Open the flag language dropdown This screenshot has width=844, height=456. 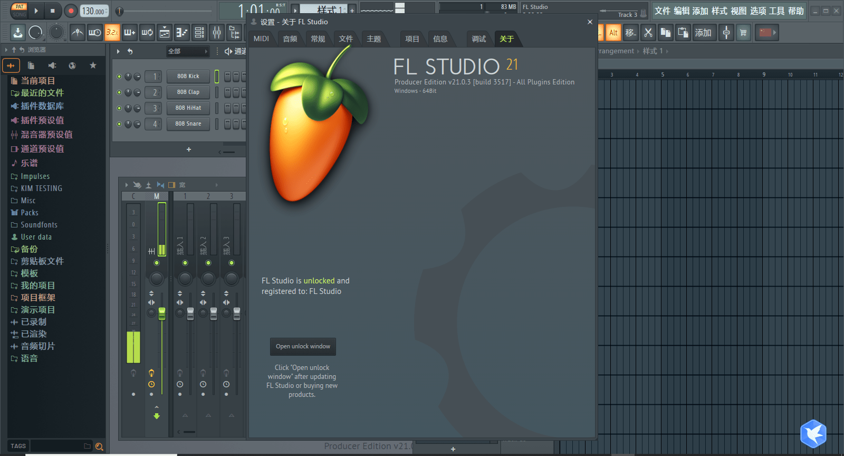[x=768, y=33]
